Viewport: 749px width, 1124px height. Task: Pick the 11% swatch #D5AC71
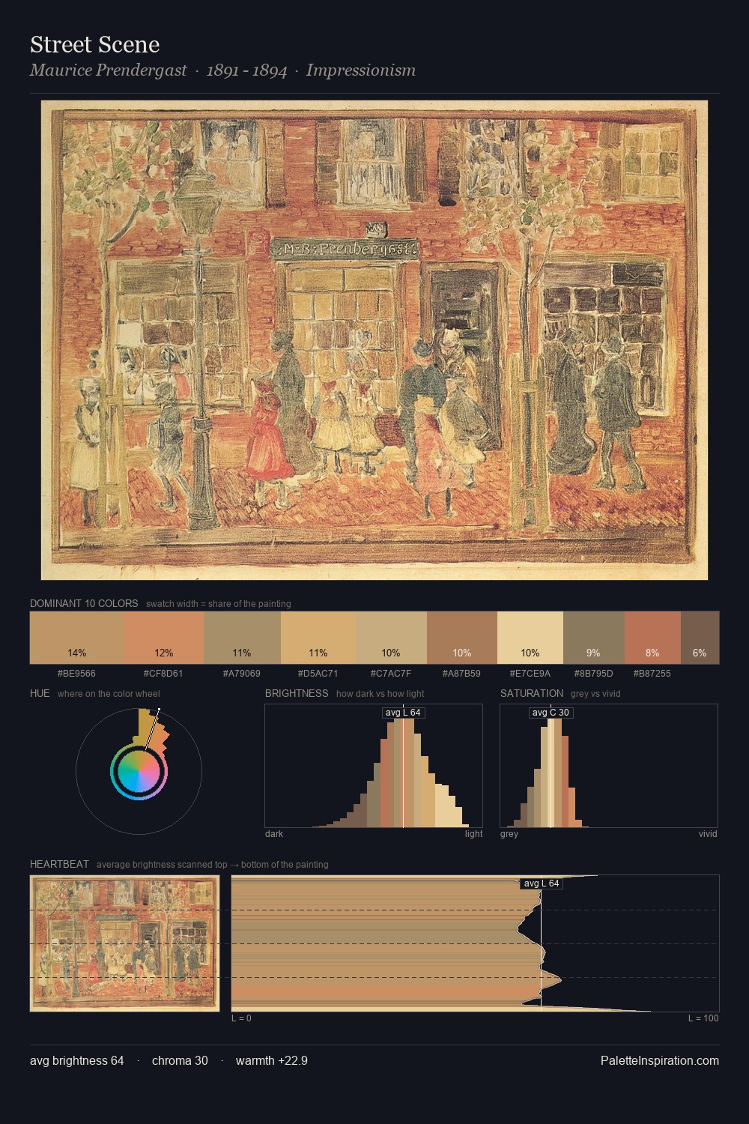pyautogui.click(x=318, y=638)
